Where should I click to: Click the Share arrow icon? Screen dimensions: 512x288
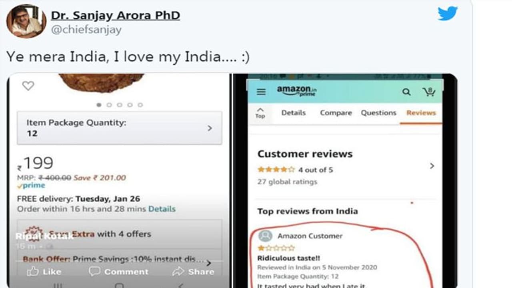pyautogui.click(x=178, y=272)
